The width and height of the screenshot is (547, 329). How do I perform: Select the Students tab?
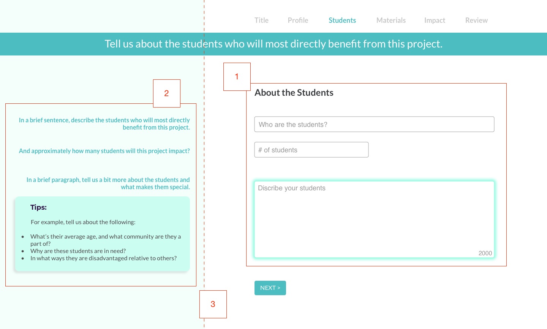pos(342,21)
